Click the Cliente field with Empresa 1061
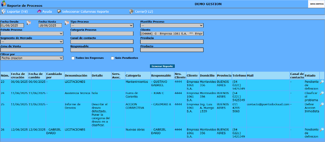325x142 pixels. [x=172, y=34]
